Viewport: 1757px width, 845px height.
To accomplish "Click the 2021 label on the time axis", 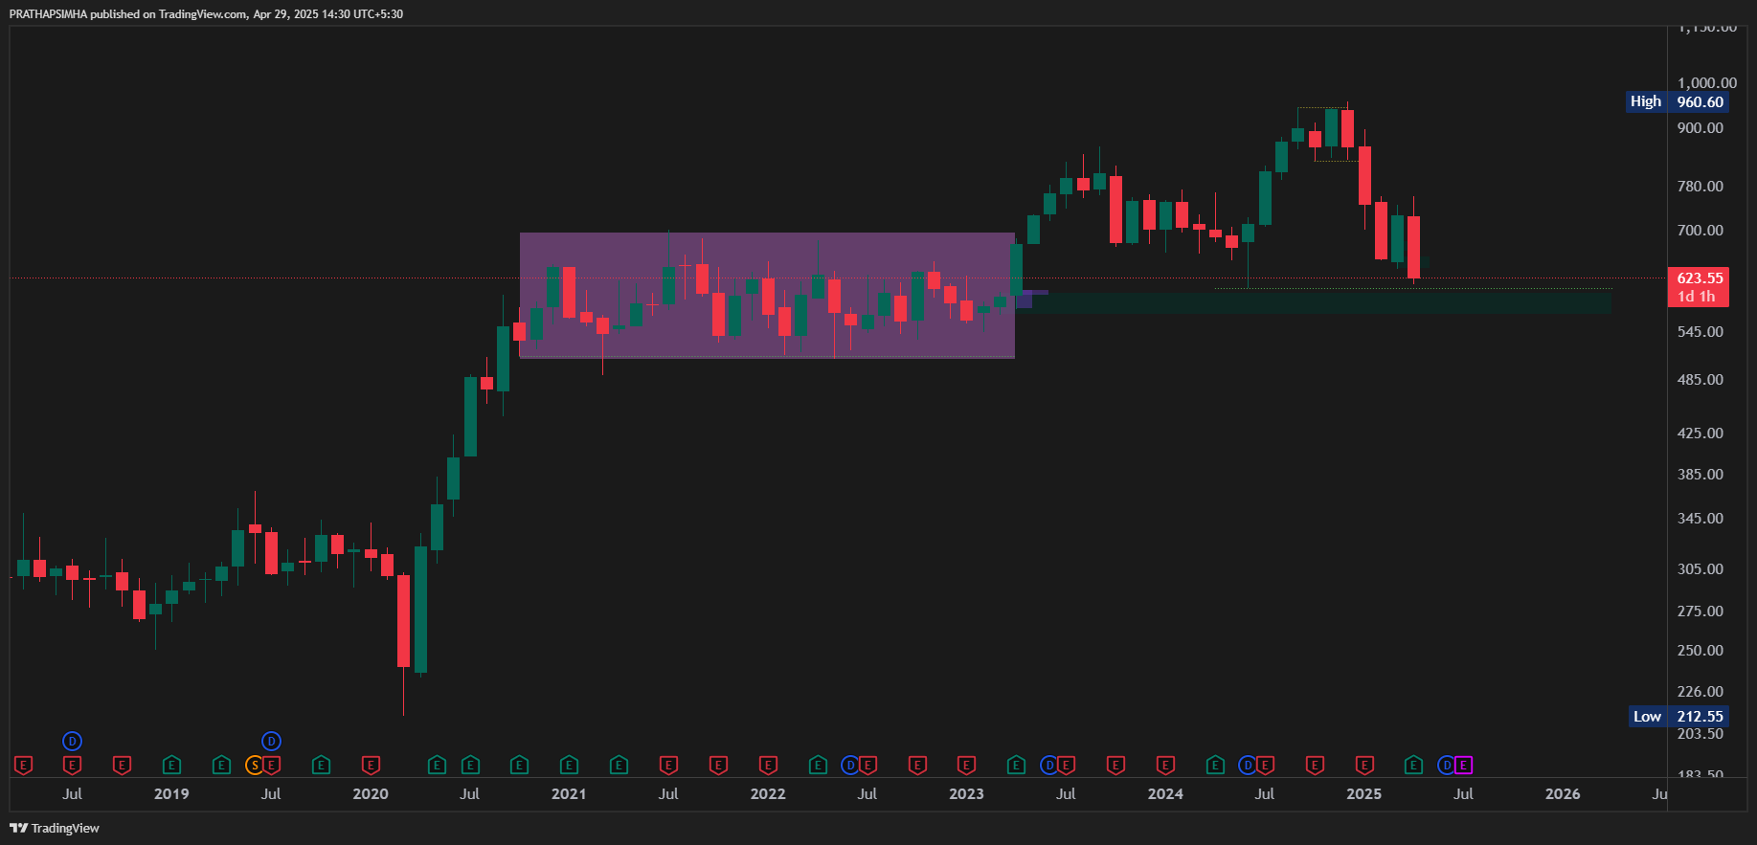I will (x=569, y=793).
